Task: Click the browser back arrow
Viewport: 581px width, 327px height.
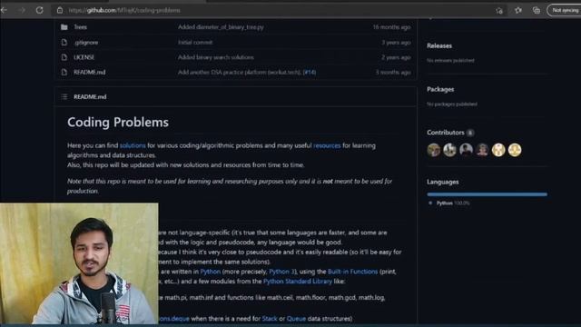Action: pyautogui.click(x=4, y=10)
